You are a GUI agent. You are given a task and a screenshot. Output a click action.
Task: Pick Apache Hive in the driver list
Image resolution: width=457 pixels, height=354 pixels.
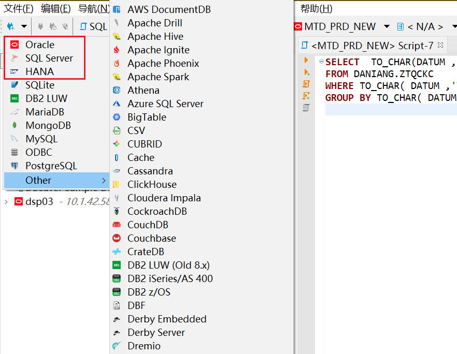155,36
